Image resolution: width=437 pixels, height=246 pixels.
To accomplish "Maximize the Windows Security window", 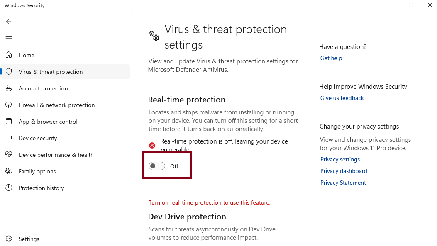I will 411,5.
